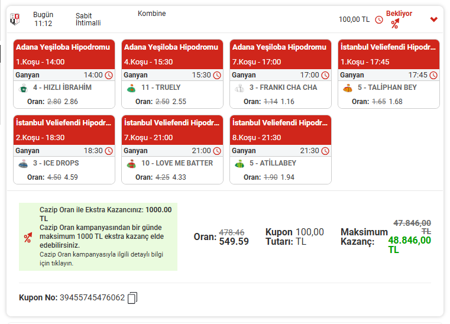The height and width of the screenshot is (324, 450).
Task: Click jockey silk icon for HIZLI İBRAHİM
Action: point(23,88)
